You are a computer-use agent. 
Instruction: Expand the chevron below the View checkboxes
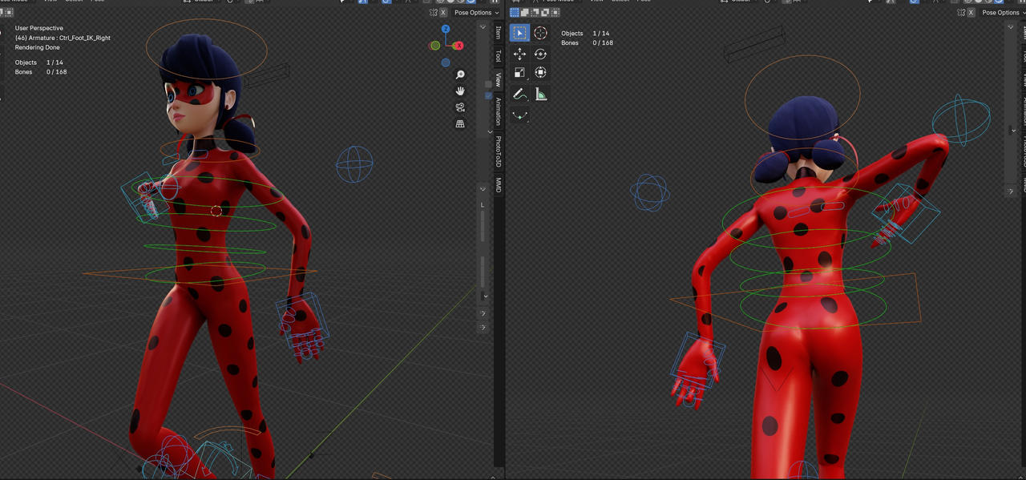click(x=490, y=131)
